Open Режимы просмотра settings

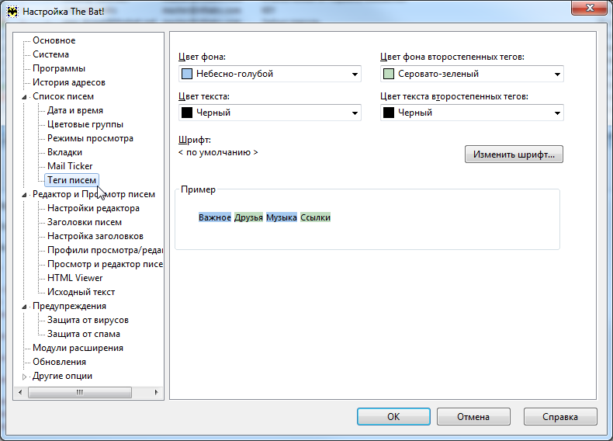pos(90,138)
